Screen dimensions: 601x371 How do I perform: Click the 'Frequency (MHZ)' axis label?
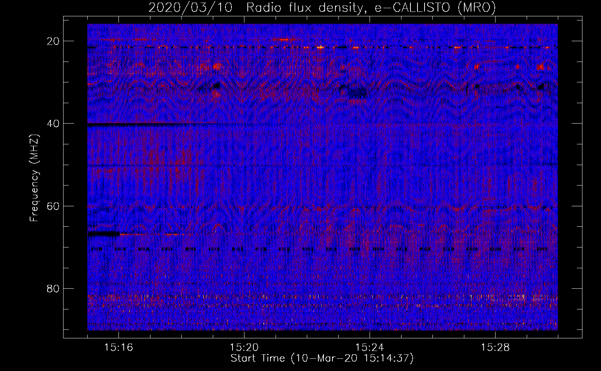coord(34,178)
